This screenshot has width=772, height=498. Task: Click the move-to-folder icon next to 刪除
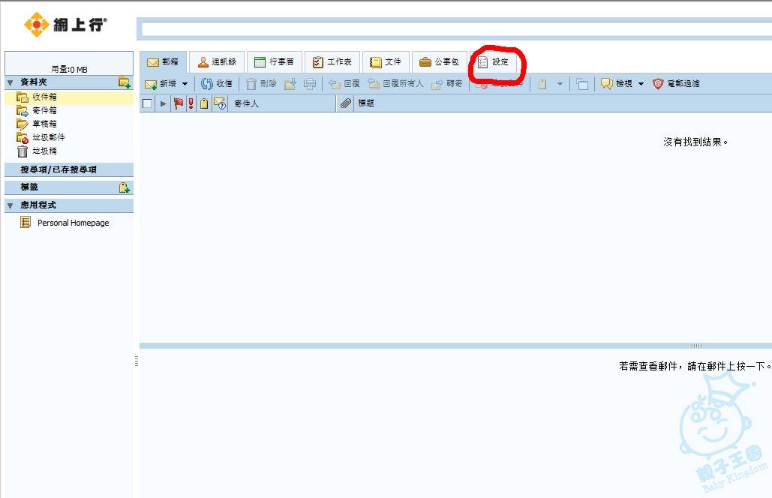tap(290, 84)
